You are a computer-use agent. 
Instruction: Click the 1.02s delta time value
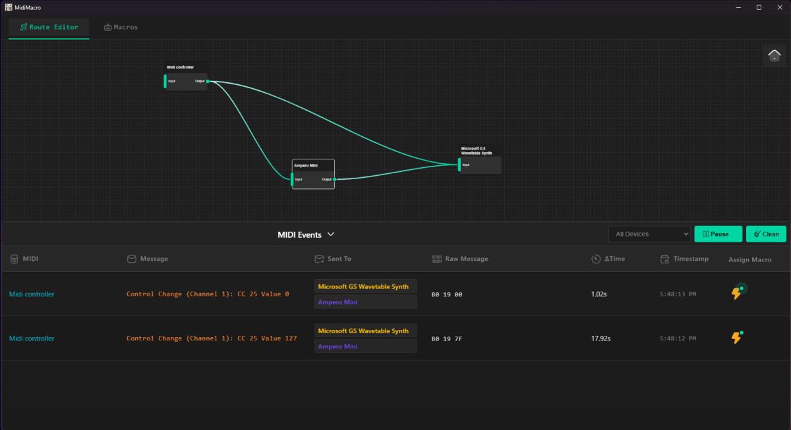599,294
